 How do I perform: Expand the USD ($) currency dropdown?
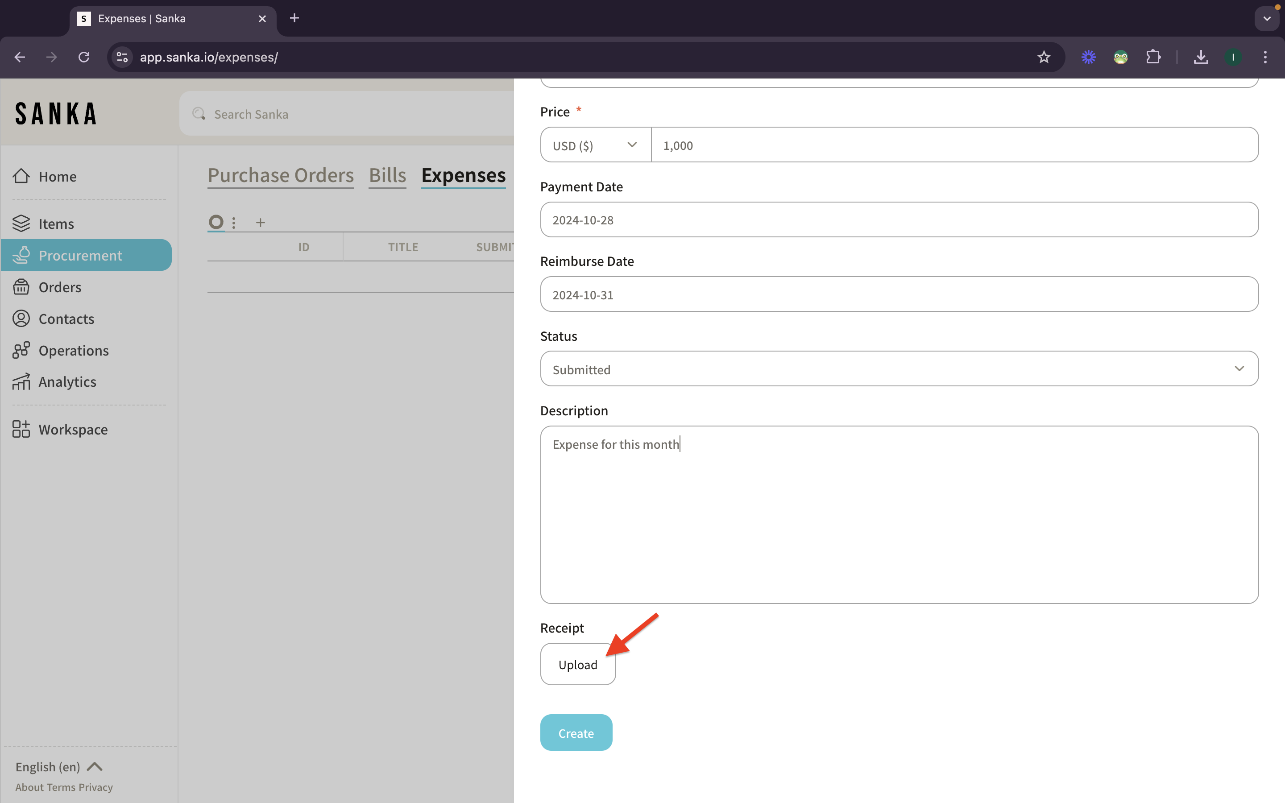(x=595, y=145)
